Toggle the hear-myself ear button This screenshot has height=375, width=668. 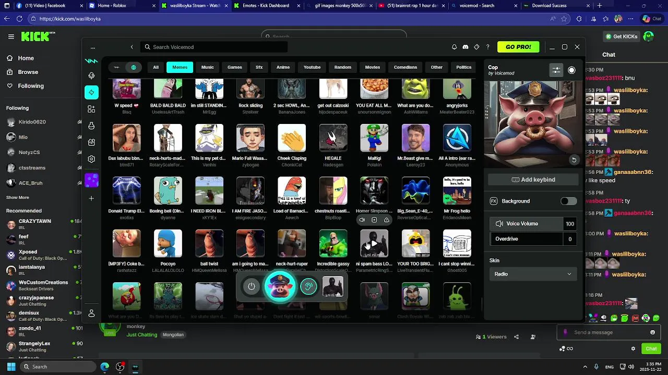308,286
